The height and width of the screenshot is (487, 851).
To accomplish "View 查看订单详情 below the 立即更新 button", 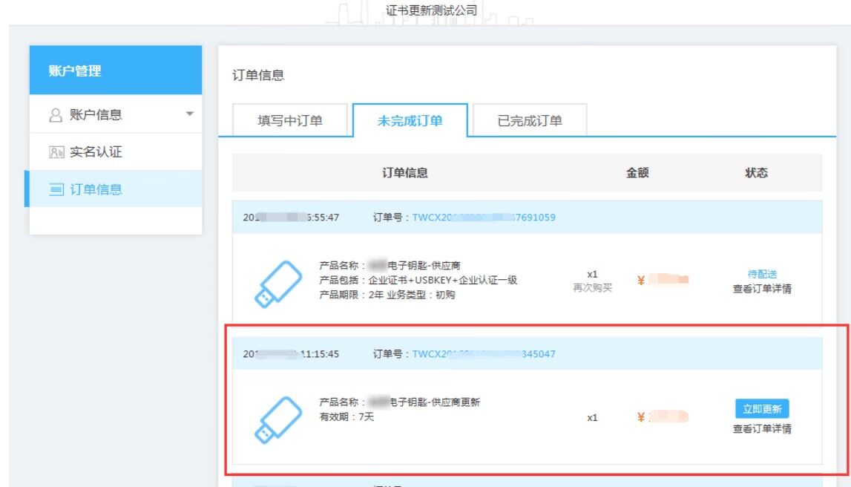I will [762, 428].
